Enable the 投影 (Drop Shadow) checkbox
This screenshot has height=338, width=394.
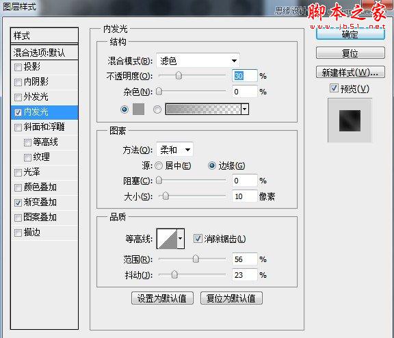tap(18, 67)
